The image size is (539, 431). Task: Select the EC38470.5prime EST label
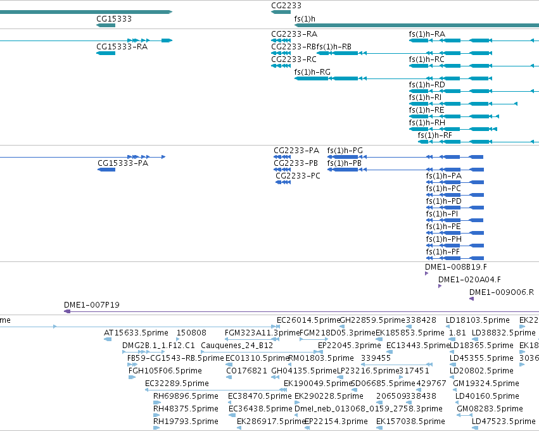pos(260,396)
